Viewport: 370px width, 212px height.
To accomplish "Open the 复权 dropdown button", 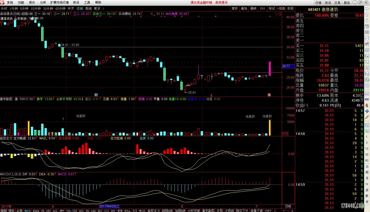I will (235, 8).
